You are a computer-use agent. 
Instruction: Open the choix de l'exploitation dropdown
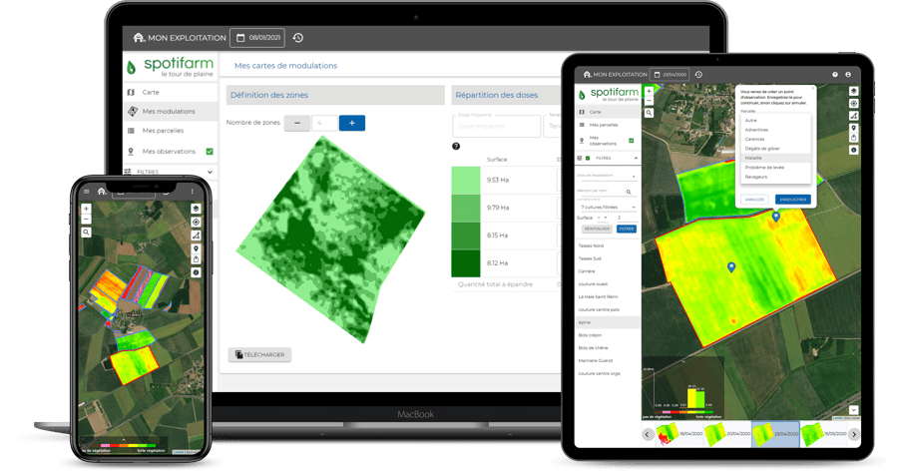click(x=607, y=176)
